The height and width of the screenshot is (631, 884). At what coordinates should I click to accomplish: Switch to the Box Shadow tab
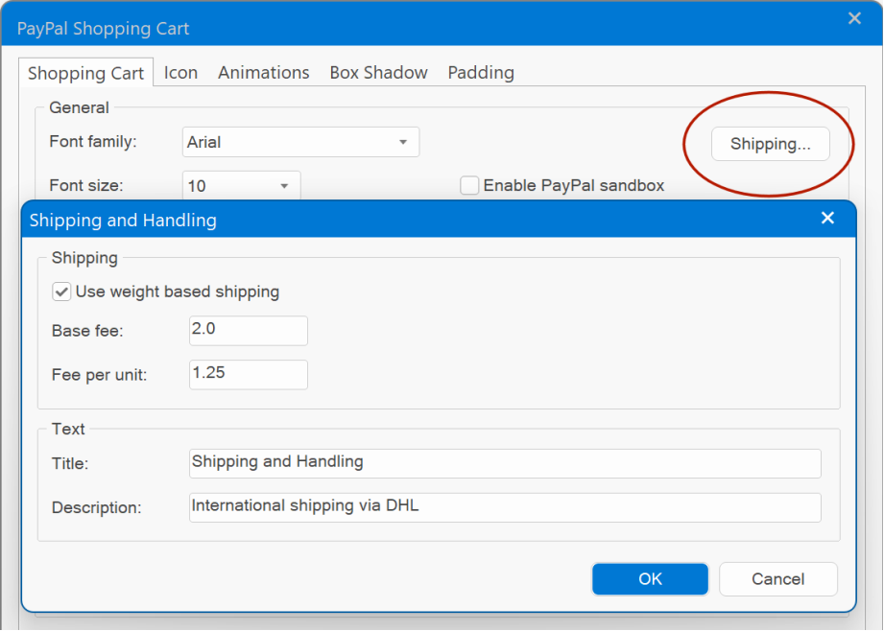tap(378, 73)
